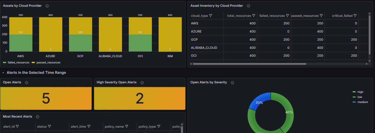375x133 pixels.
Task: Click inventory table horizontal scrollbar thumb
Action: click(249, 64)
